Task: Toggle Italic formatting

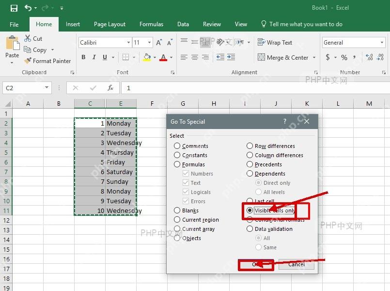Action: click(x=94, y=57)
